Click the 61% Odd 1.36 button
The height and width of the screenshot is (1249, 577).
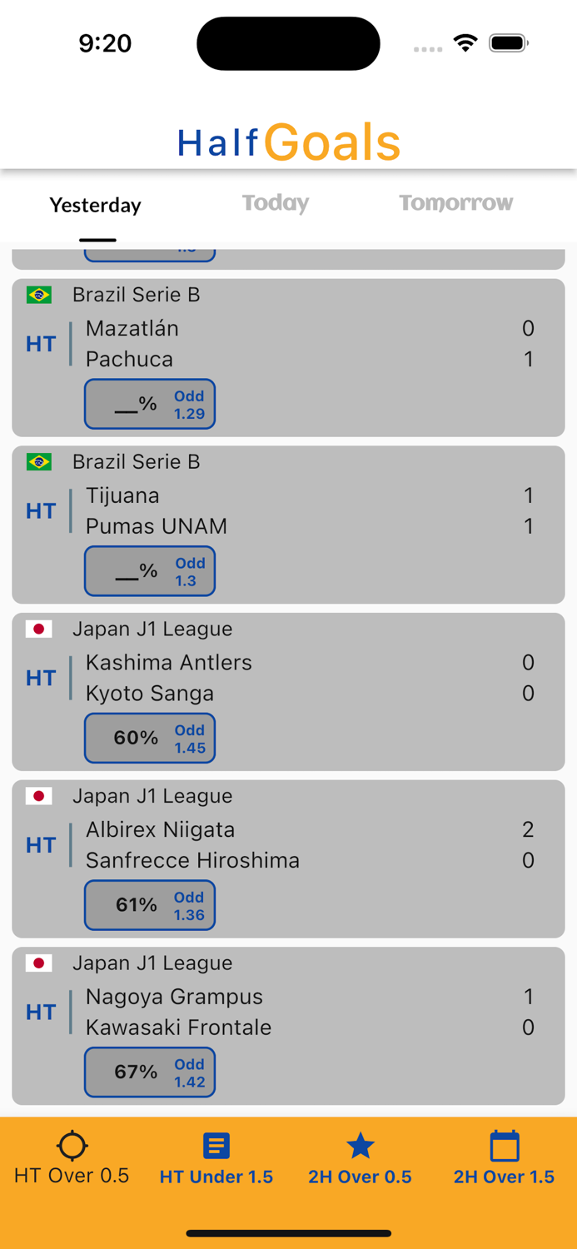click(150, 905)
